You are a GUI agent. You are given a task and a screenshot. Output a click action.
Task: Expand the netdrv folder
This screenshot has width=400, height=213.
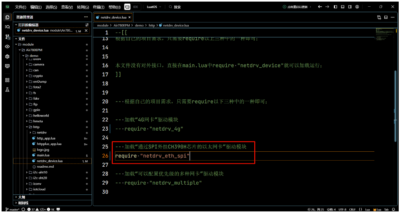point(52,133)
